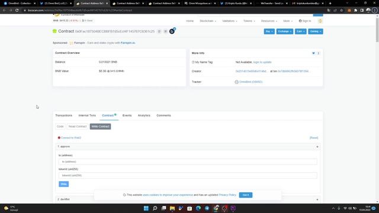The height and width of the screenshot is (213, 379).
Task: Switch to the Events tab
Action: point(127,115)
